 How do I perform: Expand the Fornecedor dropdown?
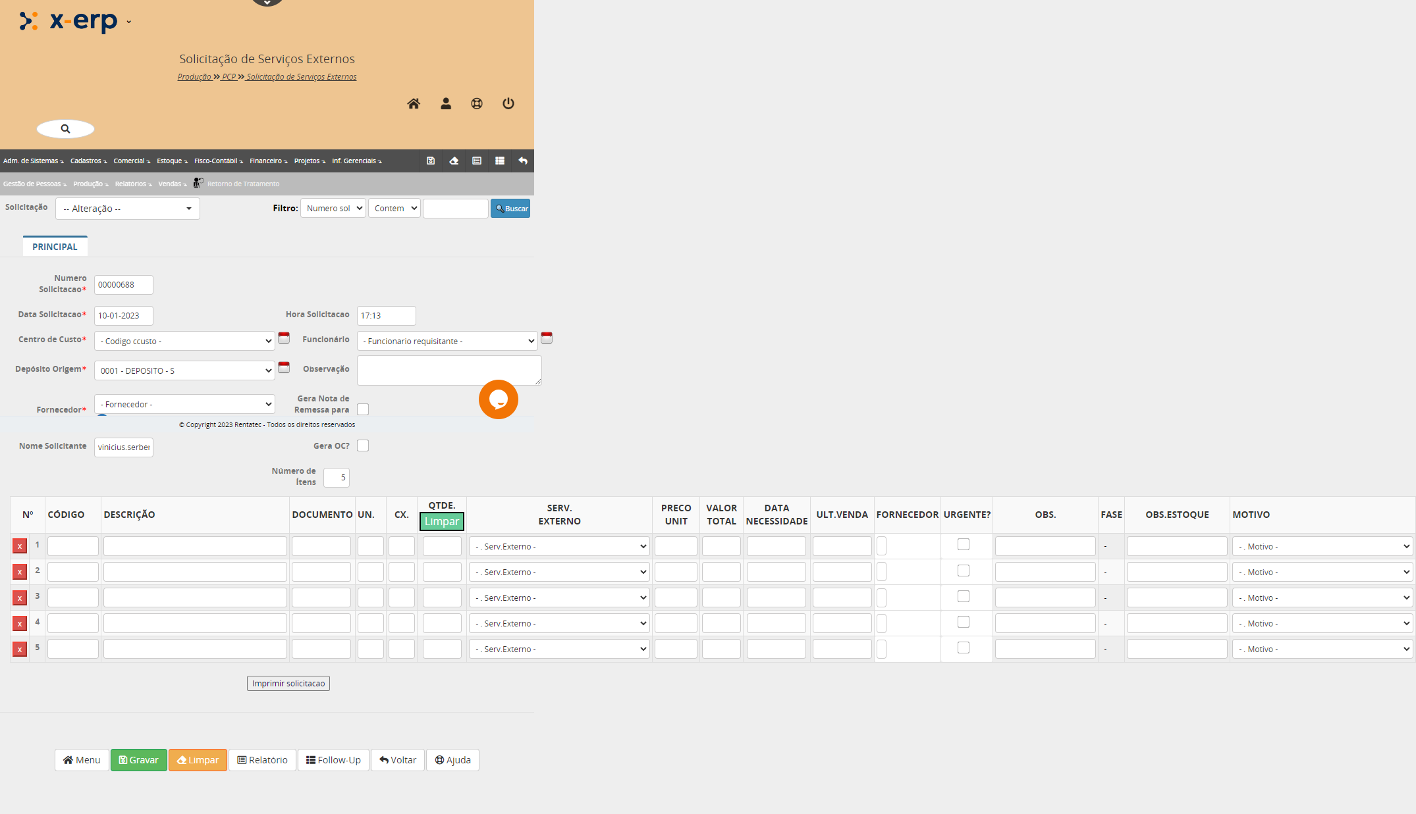pyautogui.click(x=184, y=404)
